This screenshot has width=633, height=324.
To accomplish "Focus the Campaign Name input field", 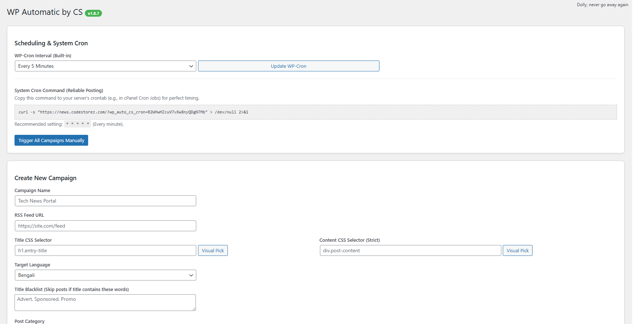I will point(105,201).
